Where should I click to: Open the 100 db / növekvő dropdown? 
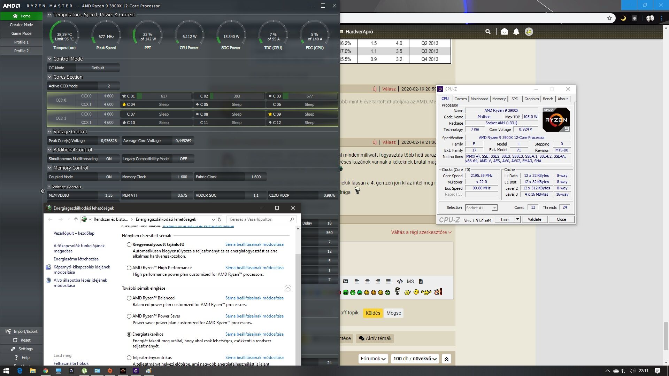tap(415, 359)
